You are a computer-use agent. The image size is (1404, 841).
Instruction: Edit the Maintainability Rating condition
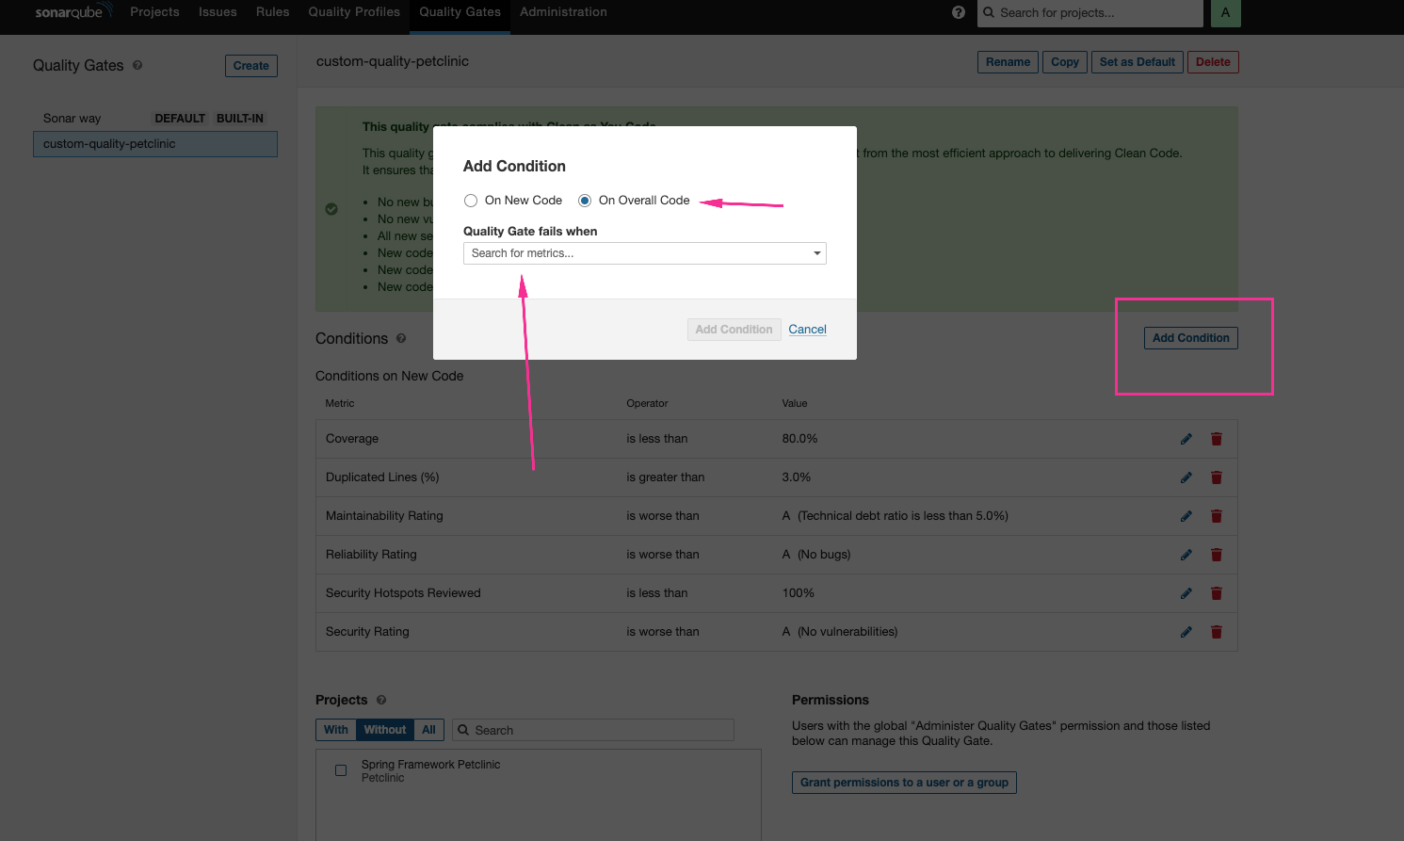click(1186, 516)
